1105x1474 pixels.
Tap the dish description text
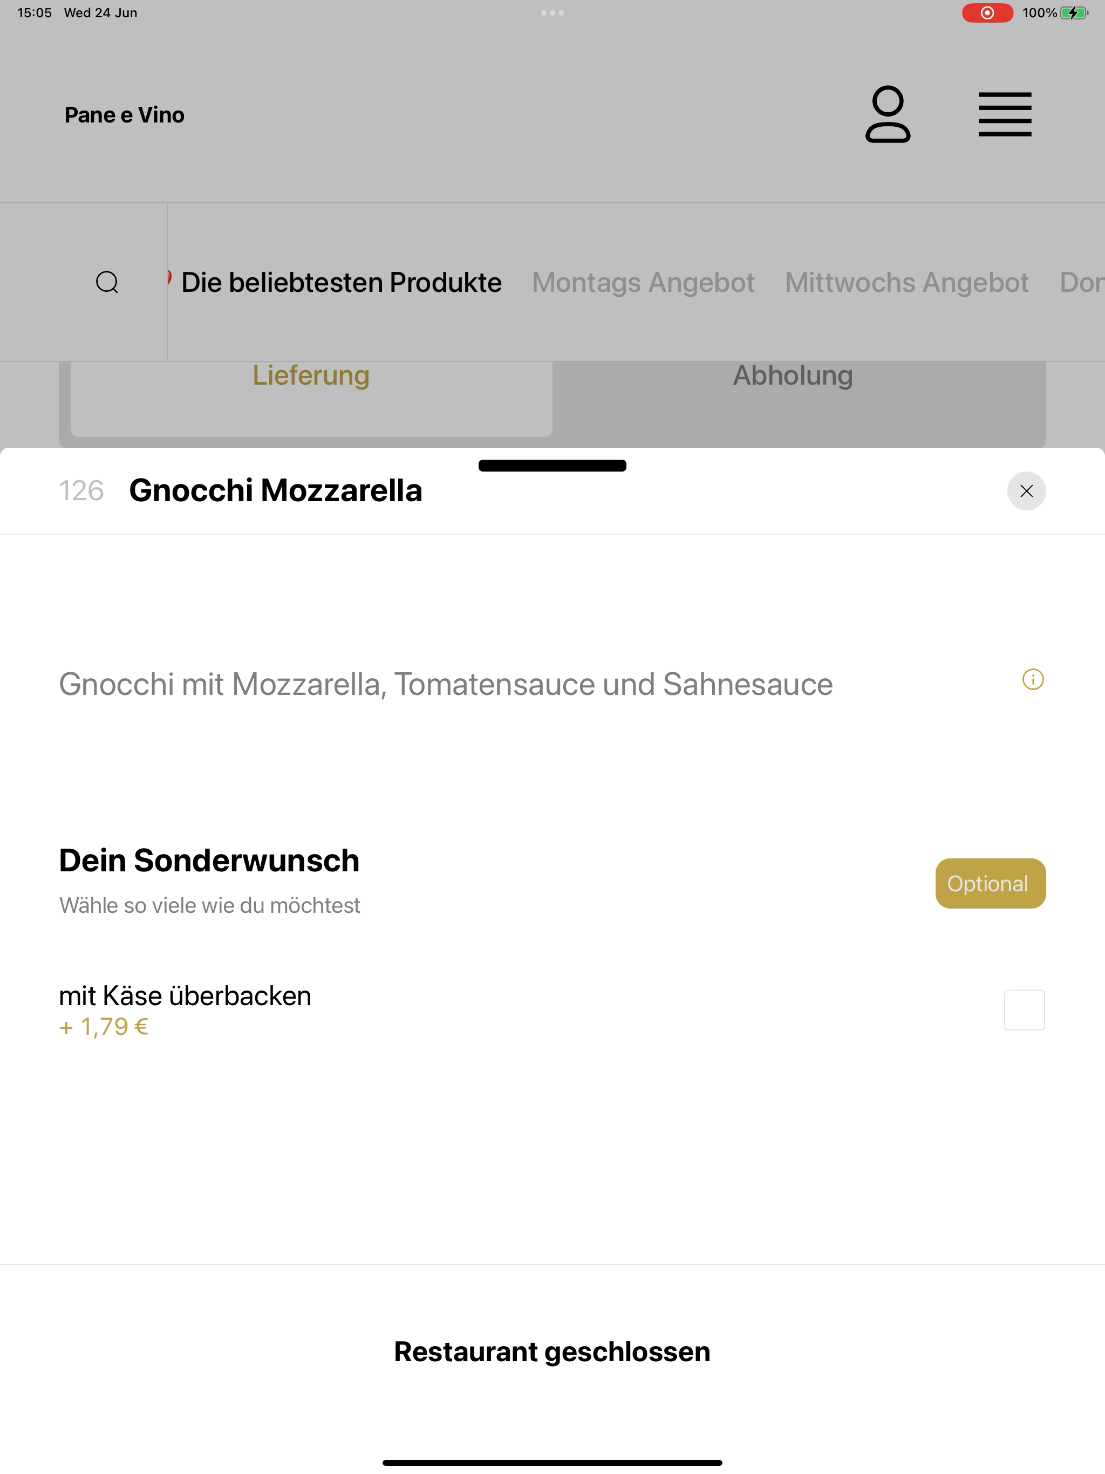click(446, 684)
